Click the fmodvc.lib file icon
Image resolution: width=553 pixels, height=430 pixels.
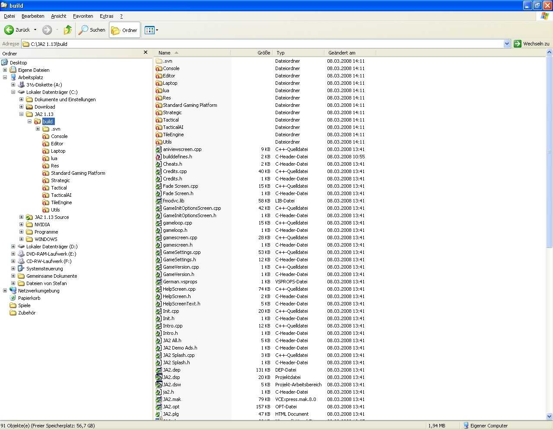159,201
